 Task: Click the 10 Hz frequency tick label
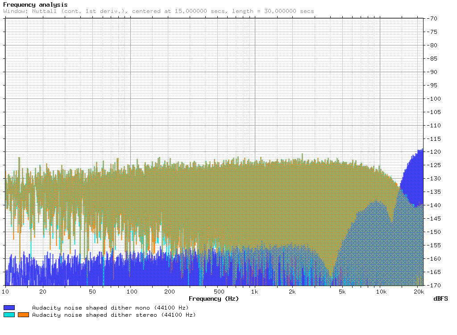click(5, 291)
